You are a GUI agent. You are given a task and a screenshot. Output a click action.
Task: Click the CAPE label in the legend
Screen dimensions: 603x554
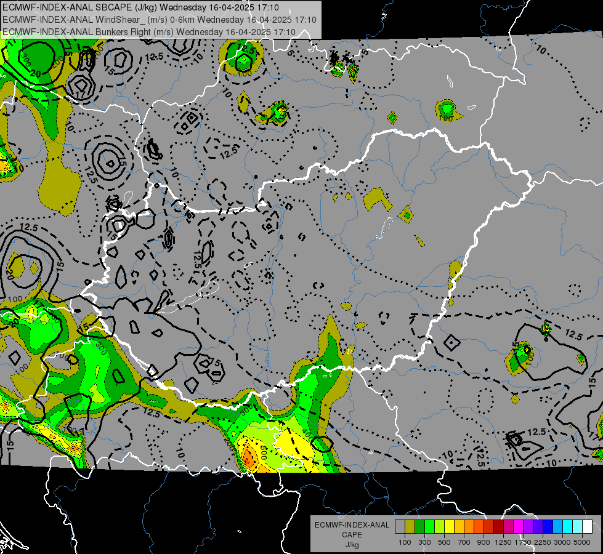point(352,534)
